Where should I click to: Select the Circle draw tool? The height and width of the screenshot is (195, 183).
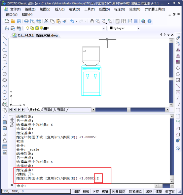point(5,74)
